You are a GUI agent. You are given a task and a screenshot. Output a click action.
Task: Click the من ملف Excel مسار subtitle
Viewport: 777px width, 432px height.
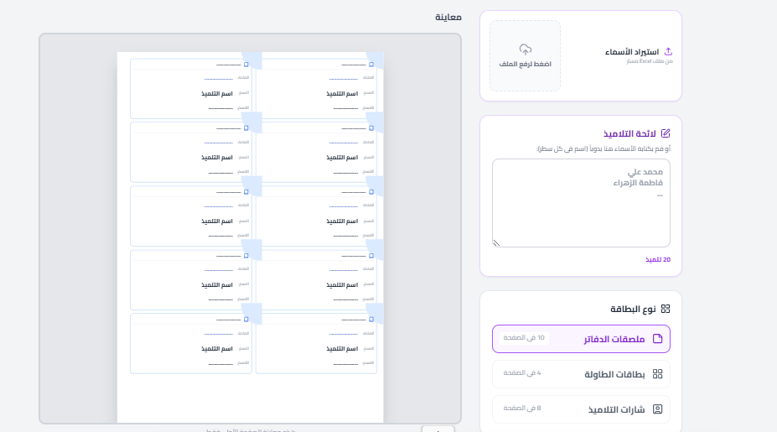650,61
